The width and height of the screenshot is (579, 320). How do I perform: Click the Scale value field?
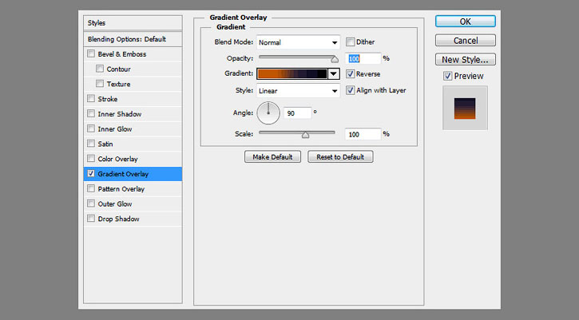pyautogui.click(x=363, y=134)
